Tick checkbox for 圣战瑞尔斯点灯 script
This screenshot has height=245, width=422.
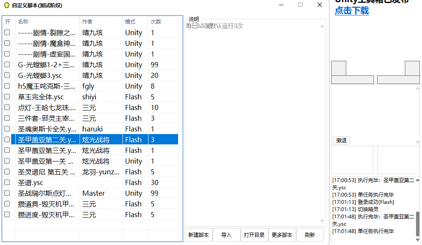[7, 193]
